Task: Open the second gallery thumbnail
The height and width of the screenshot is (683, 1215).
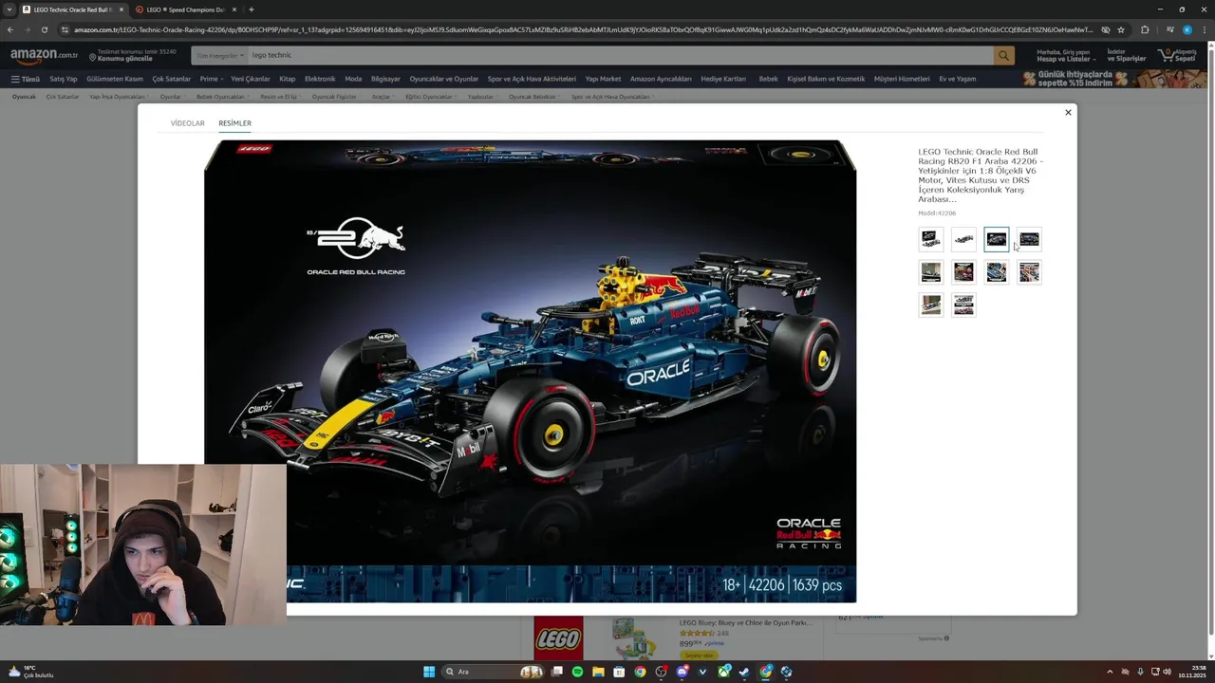Action: point(963,239)
